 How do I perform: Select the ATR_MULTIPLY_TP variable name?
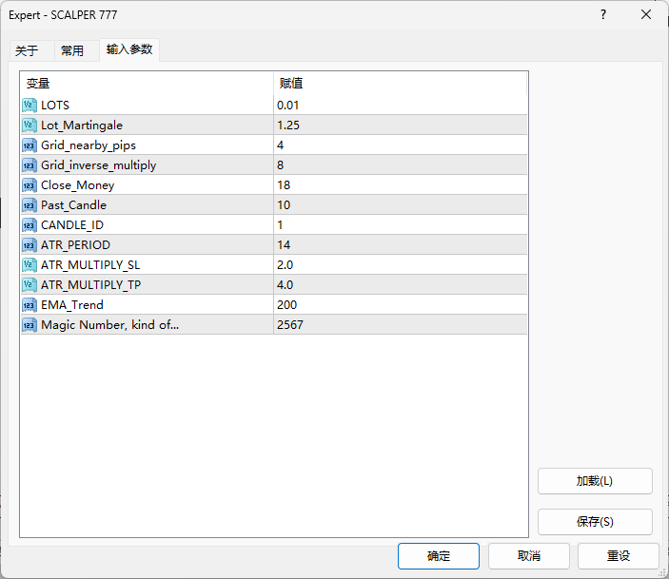click(x=90, y=285)
